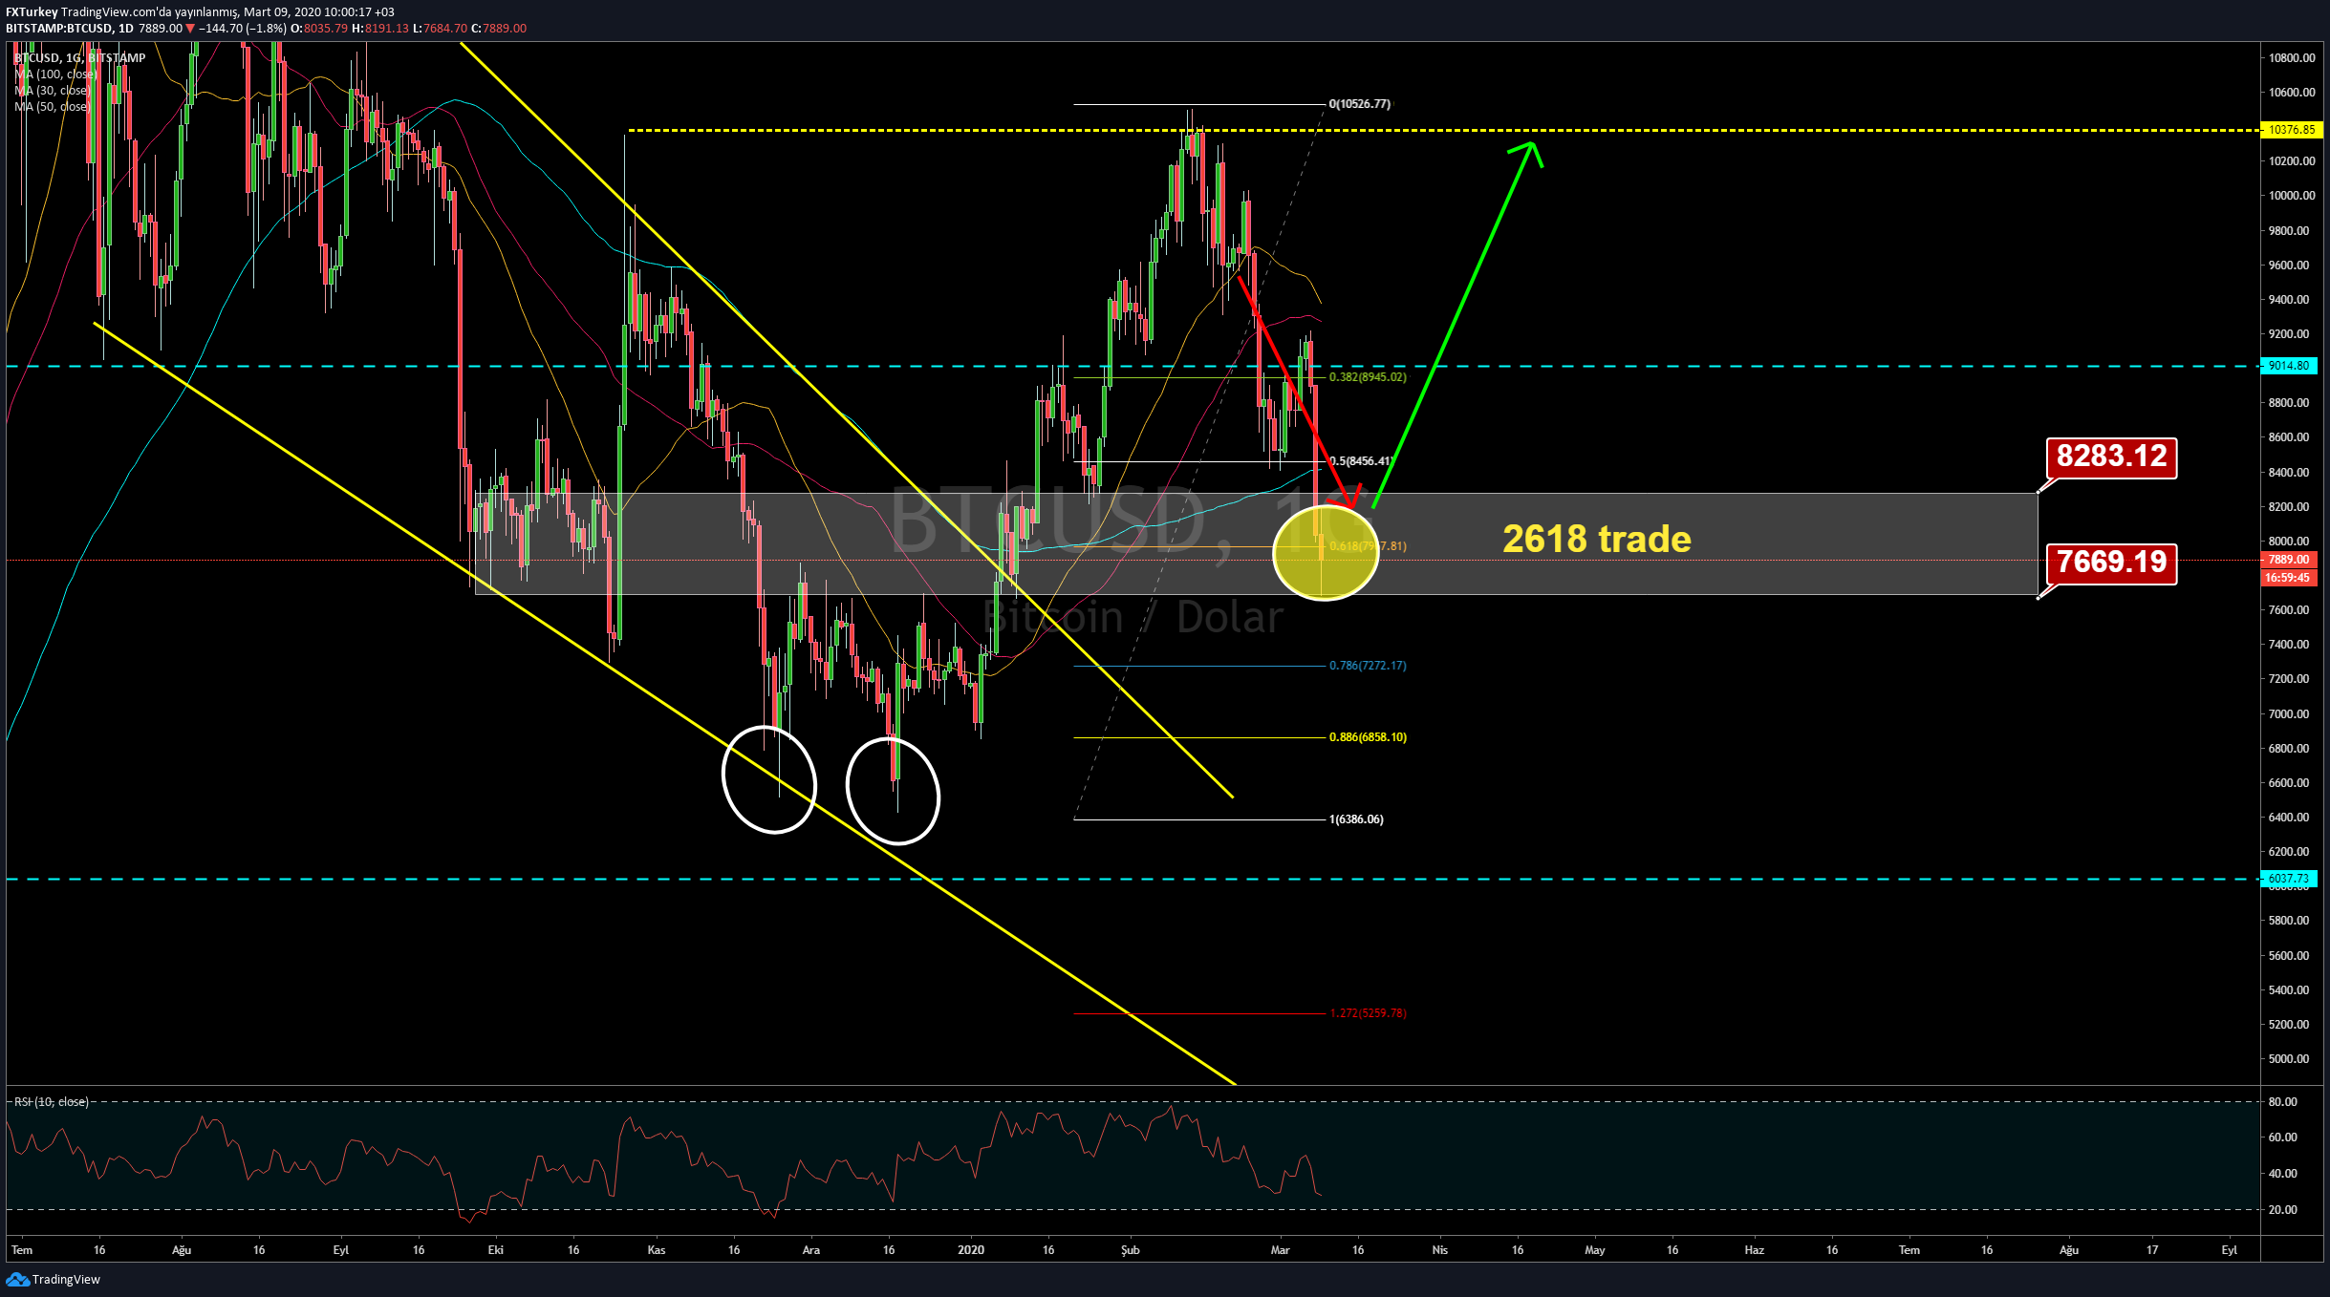The image size is (2330, 1297).
Task: Click the 'Nis' label on time axis
Action: (x=1440, y=1250)
